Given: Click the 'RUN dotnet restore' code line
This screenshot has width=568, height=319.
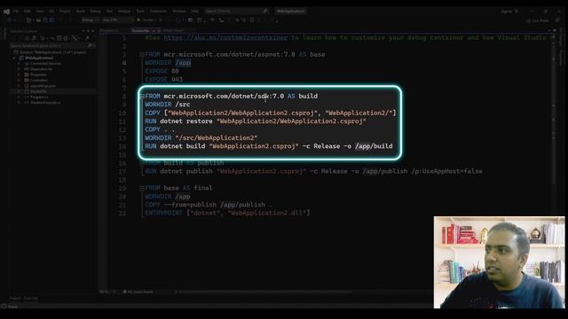Looking at the screenshot, I should click(256, 121).
